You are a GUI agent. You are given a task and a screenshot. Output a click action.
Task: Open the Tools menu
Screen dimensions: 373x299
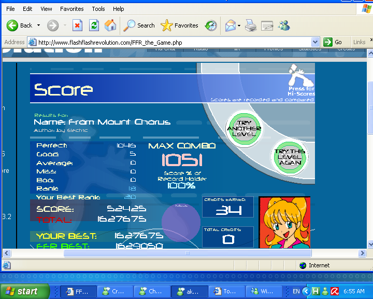[98, 9]
